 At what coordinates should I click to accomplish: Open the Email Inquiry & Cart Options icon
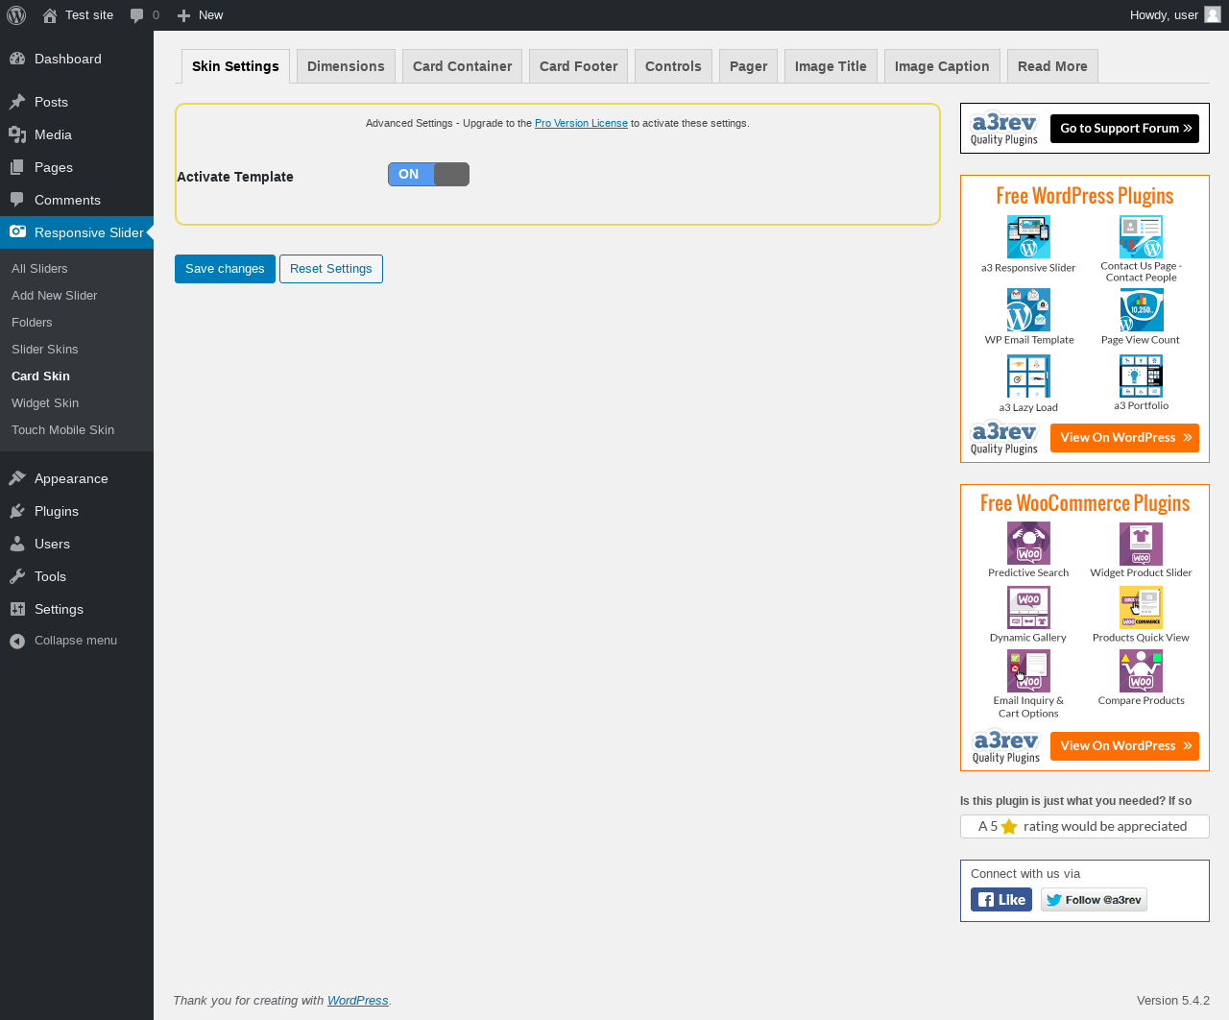coord(1028,671)
